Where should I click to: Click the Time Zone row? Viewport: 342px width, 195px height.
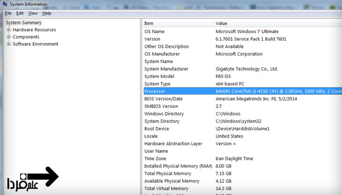pos(155,158)
